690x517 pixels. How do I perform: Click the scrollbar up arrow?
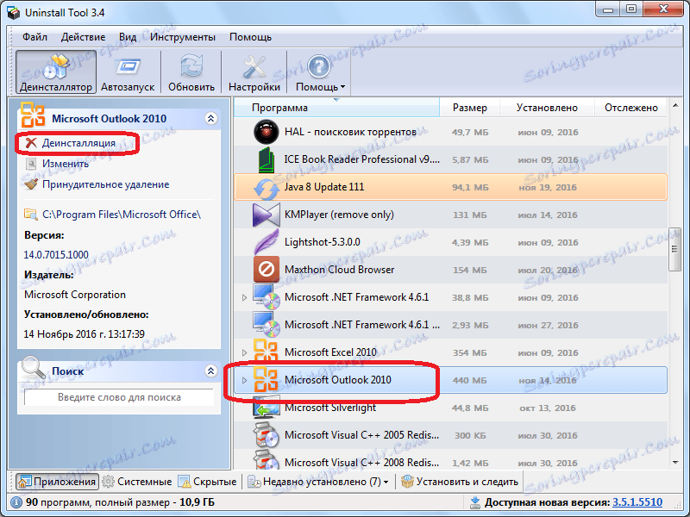675,105
